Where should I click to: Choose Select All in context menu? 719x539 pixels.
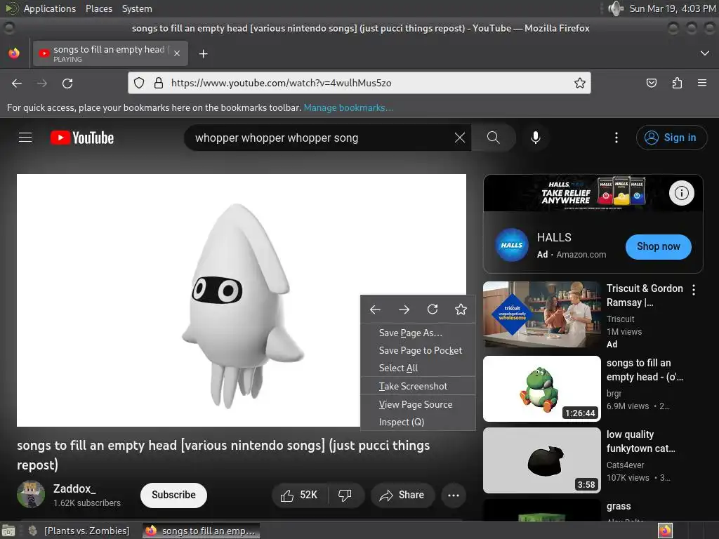coord(418,368)
